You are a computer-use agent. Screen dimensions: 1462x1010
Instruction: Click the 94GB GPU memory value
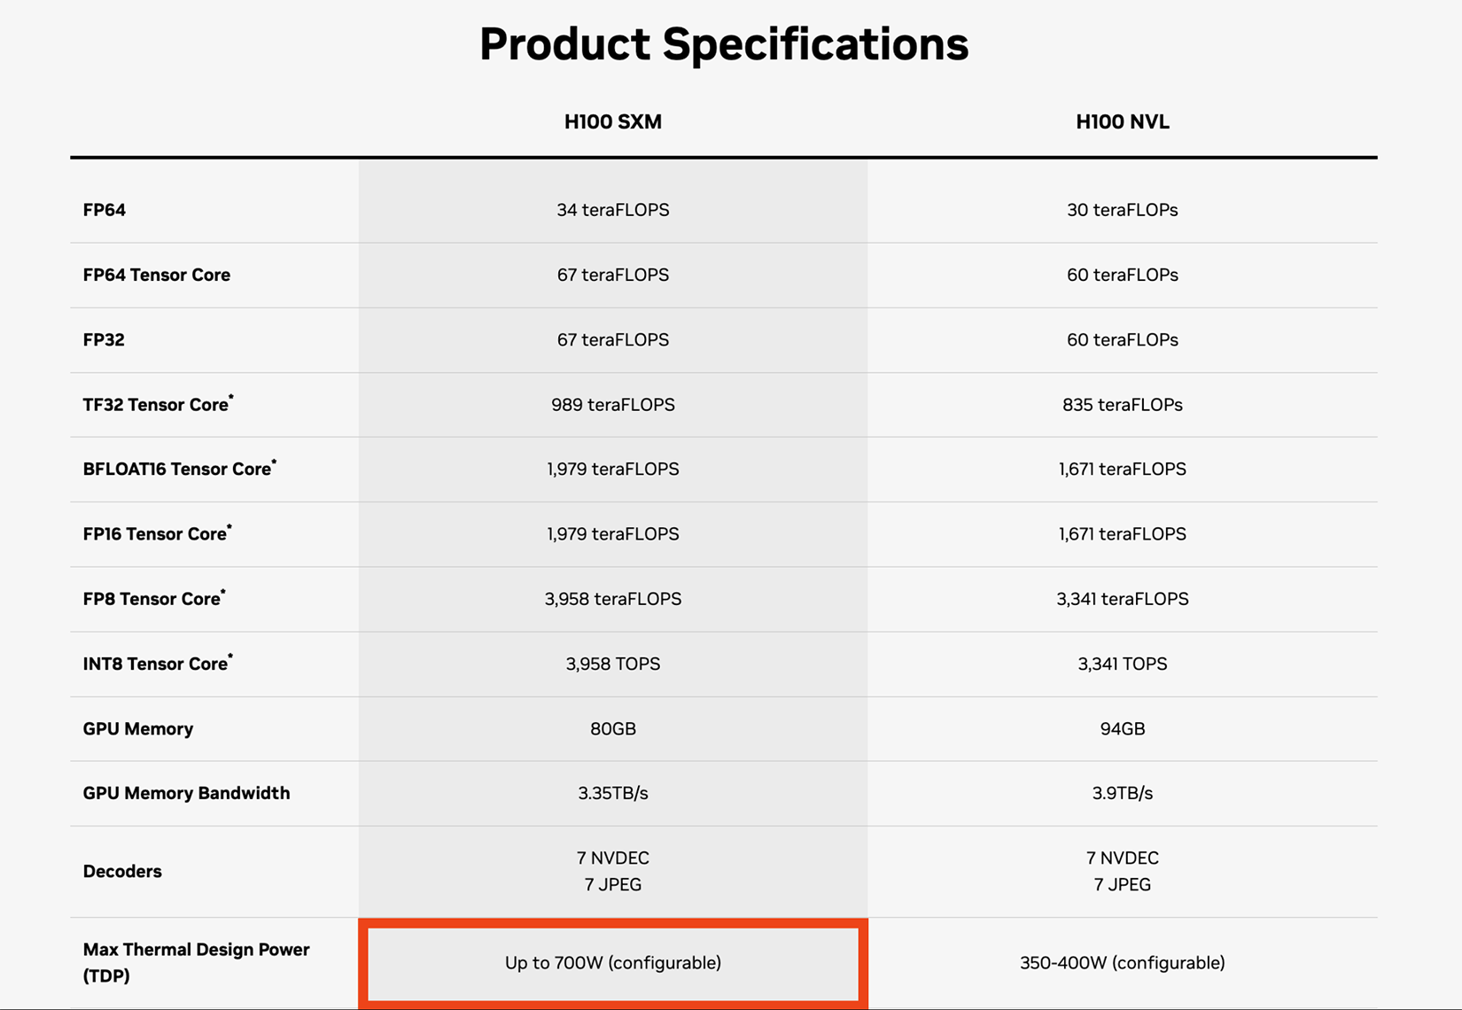pos(1122,728)
